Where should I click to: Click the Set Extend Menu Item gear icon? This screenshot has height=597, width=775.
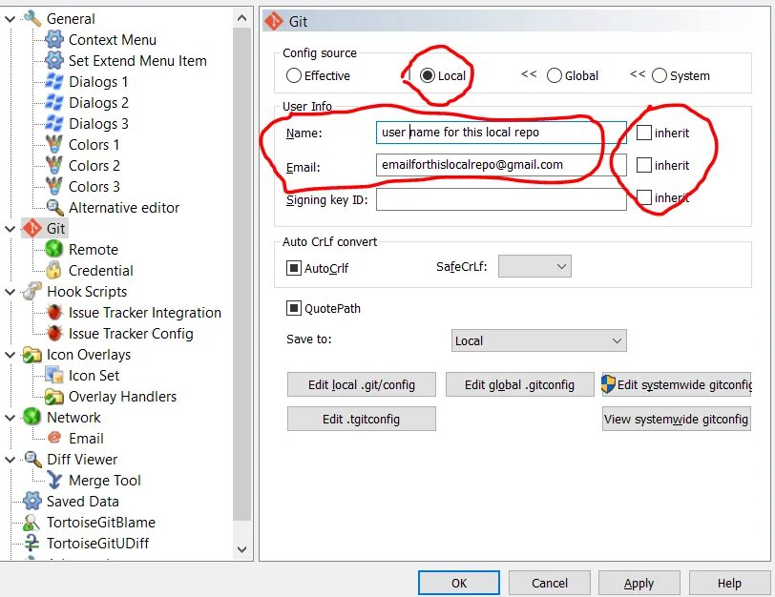click(53, 60)
